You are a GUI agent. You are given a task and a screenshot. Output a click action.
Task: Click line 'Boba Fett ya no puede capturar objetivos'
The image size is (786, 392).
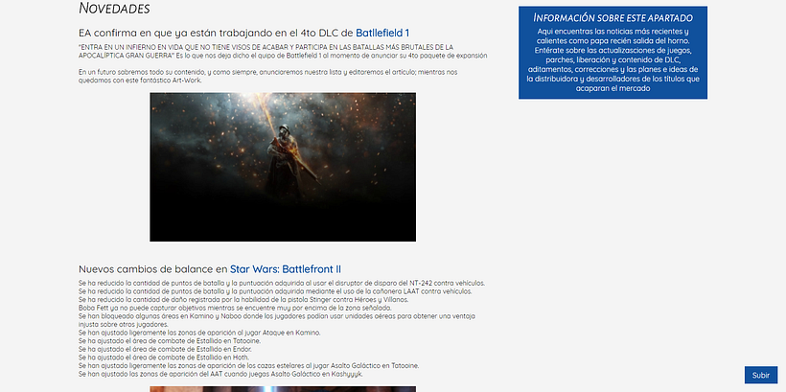pos(235,308)
